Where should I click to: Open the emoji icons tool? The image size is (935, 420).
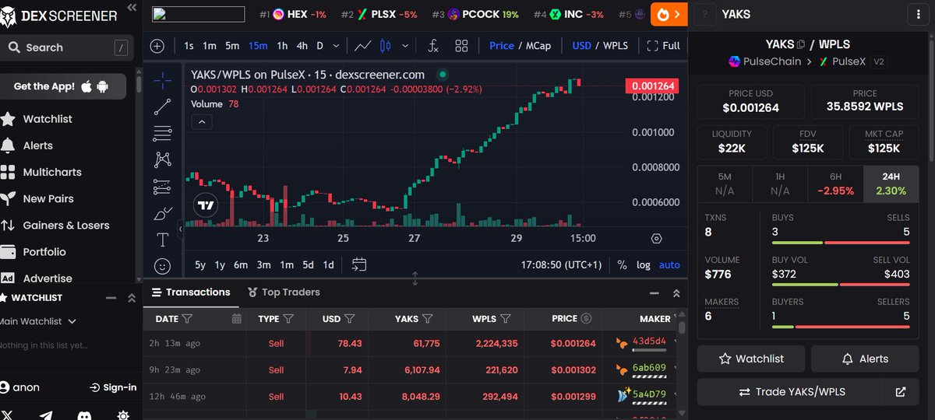click(x=162, y=266)
